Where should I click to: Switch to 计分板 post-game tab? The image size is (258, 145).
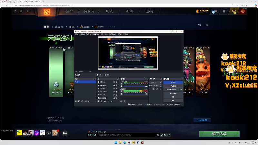coord(59,27)
